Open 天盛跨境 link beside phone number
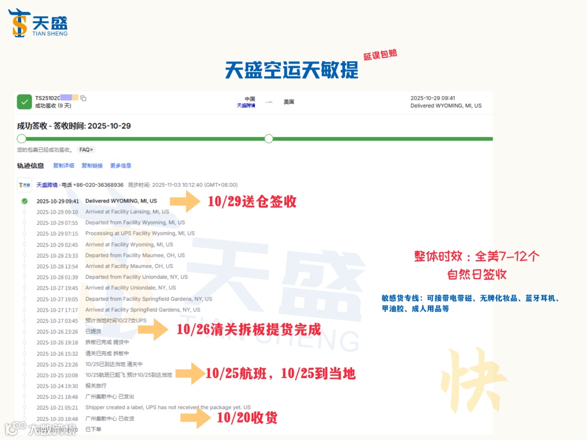 click(x=47, y=185)
